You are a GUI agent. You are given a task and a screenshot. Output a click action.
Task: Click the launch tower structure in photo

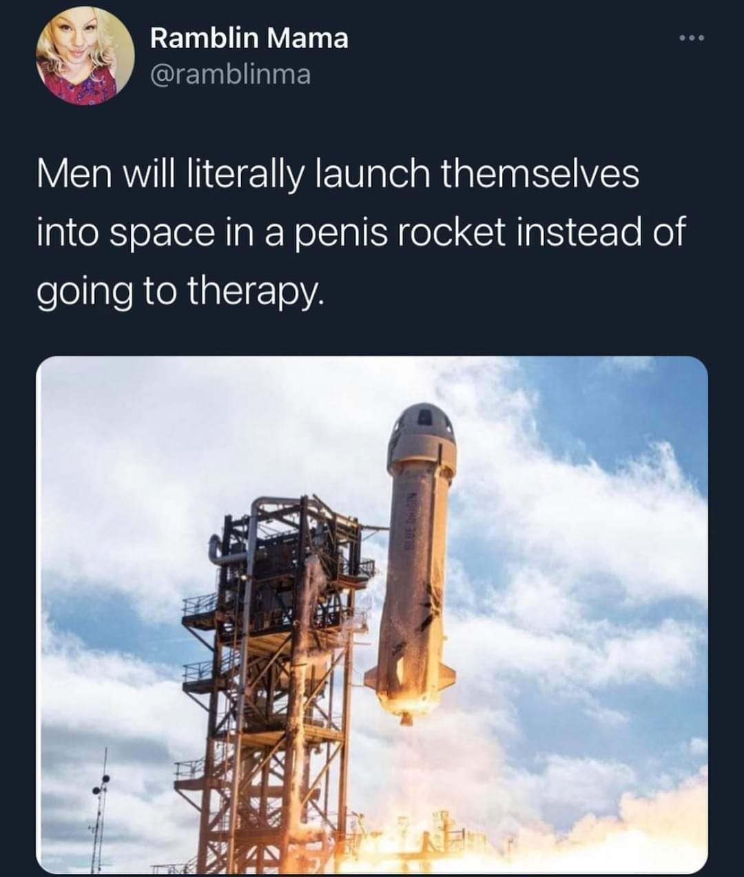276,681
